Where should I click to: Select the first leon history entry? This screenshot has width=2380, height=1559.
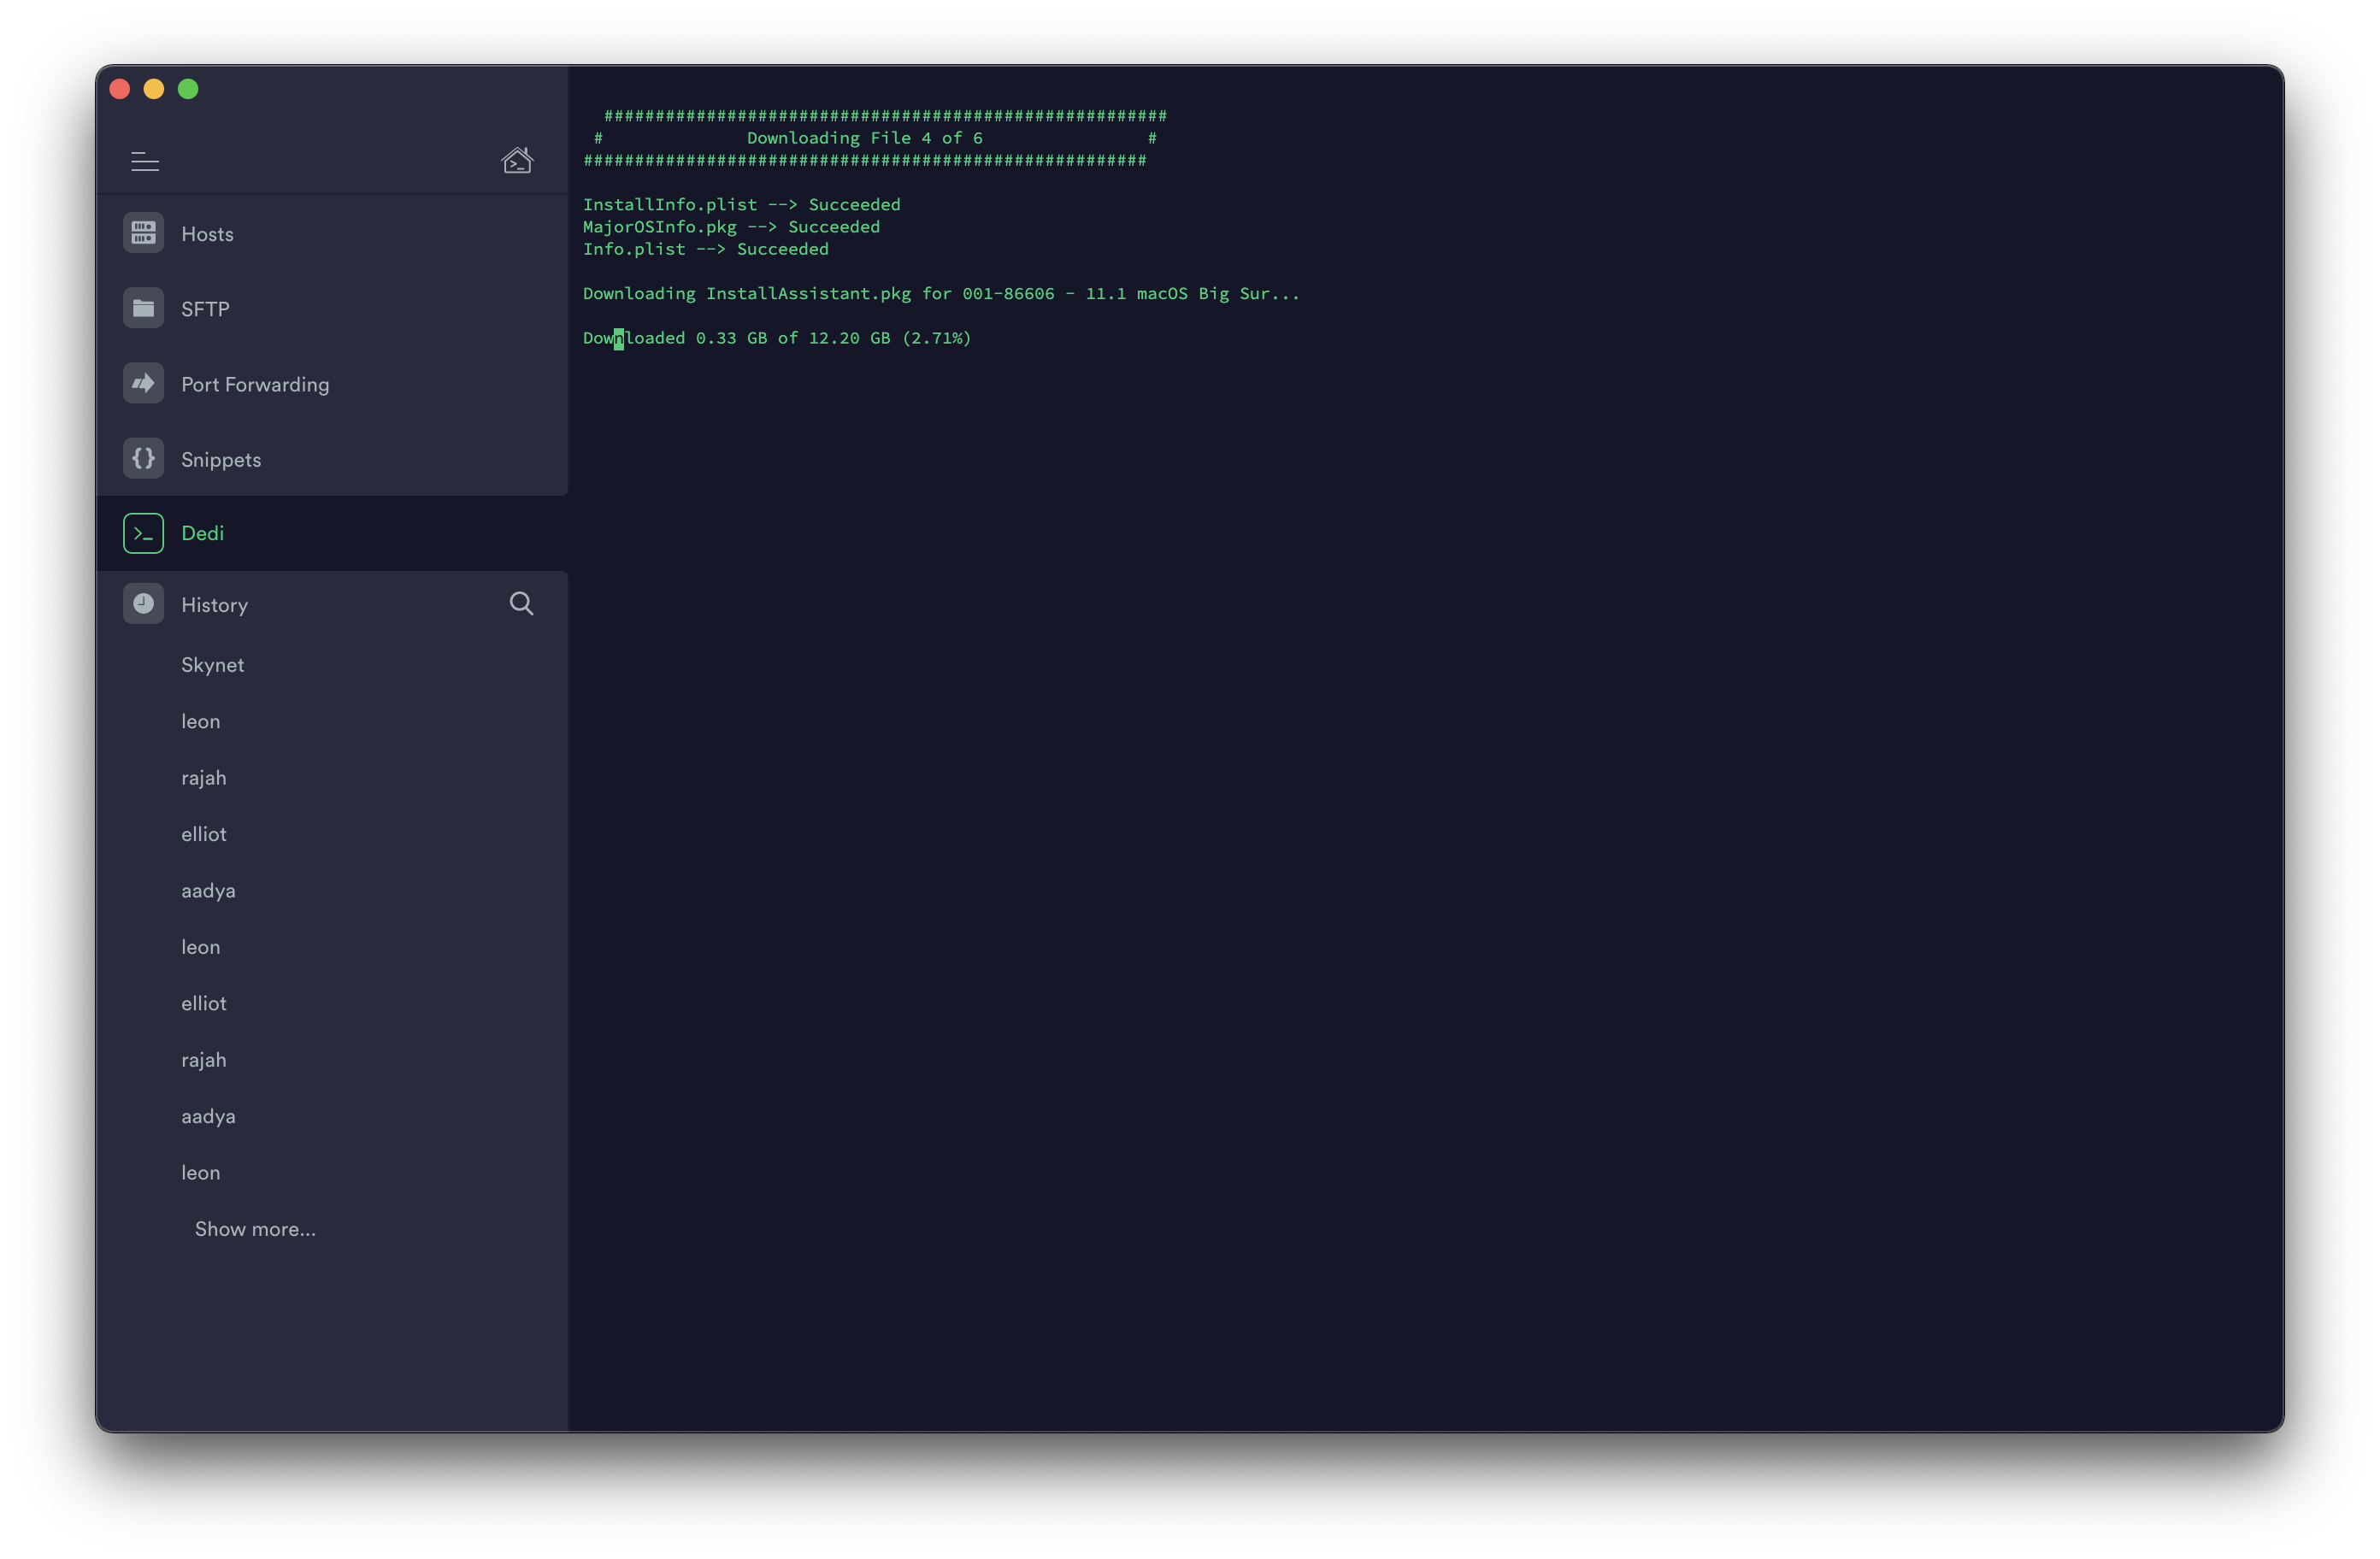[x=200, y=722]
